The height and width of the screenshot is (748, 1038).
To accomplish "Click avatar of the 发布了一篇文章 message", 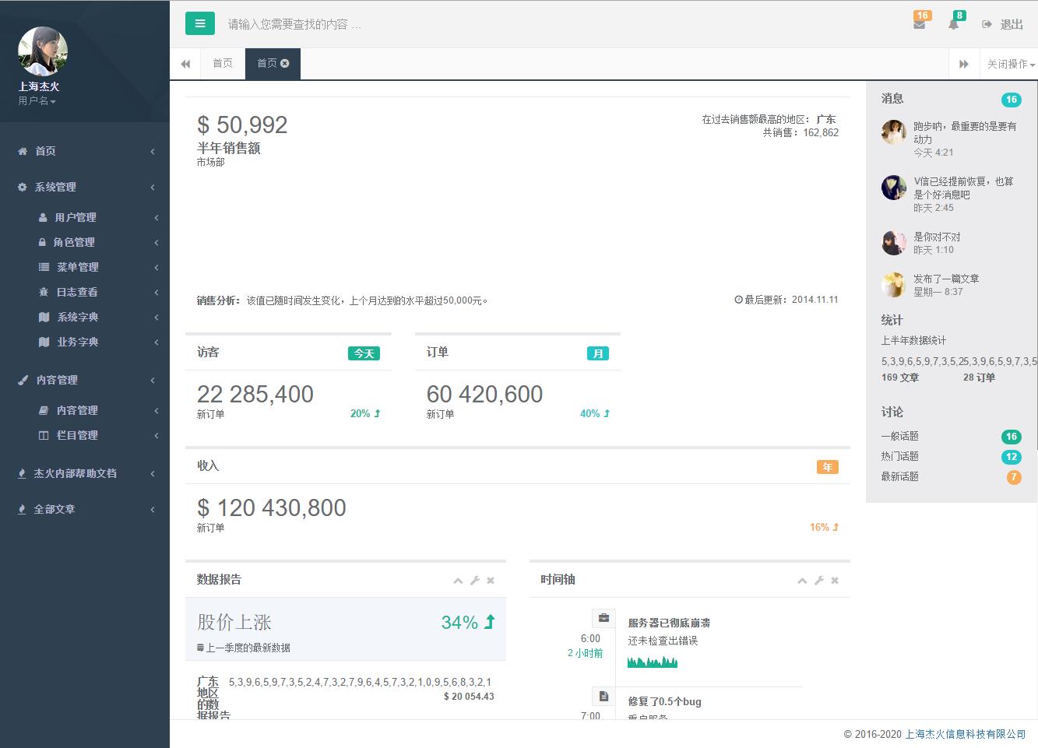I will click(894, 285).
